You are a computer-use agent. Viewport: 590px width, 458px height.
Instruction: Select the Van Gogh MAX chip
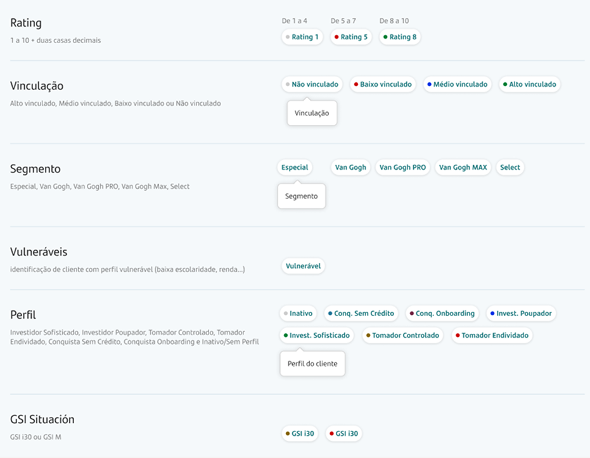463,167
